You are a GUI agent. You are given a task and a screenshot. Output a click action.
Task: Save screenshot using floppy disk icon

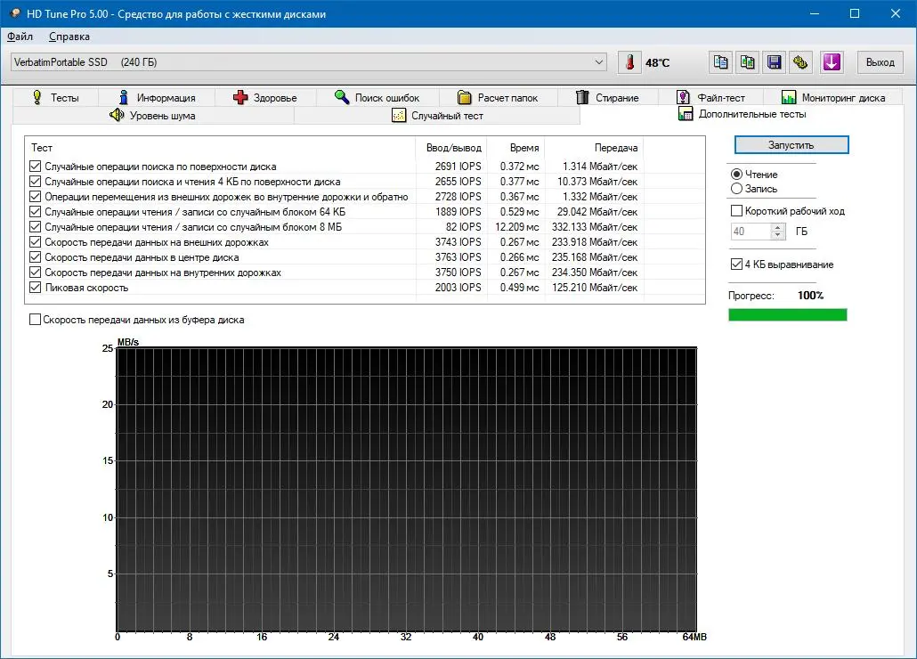click(775, 62)
